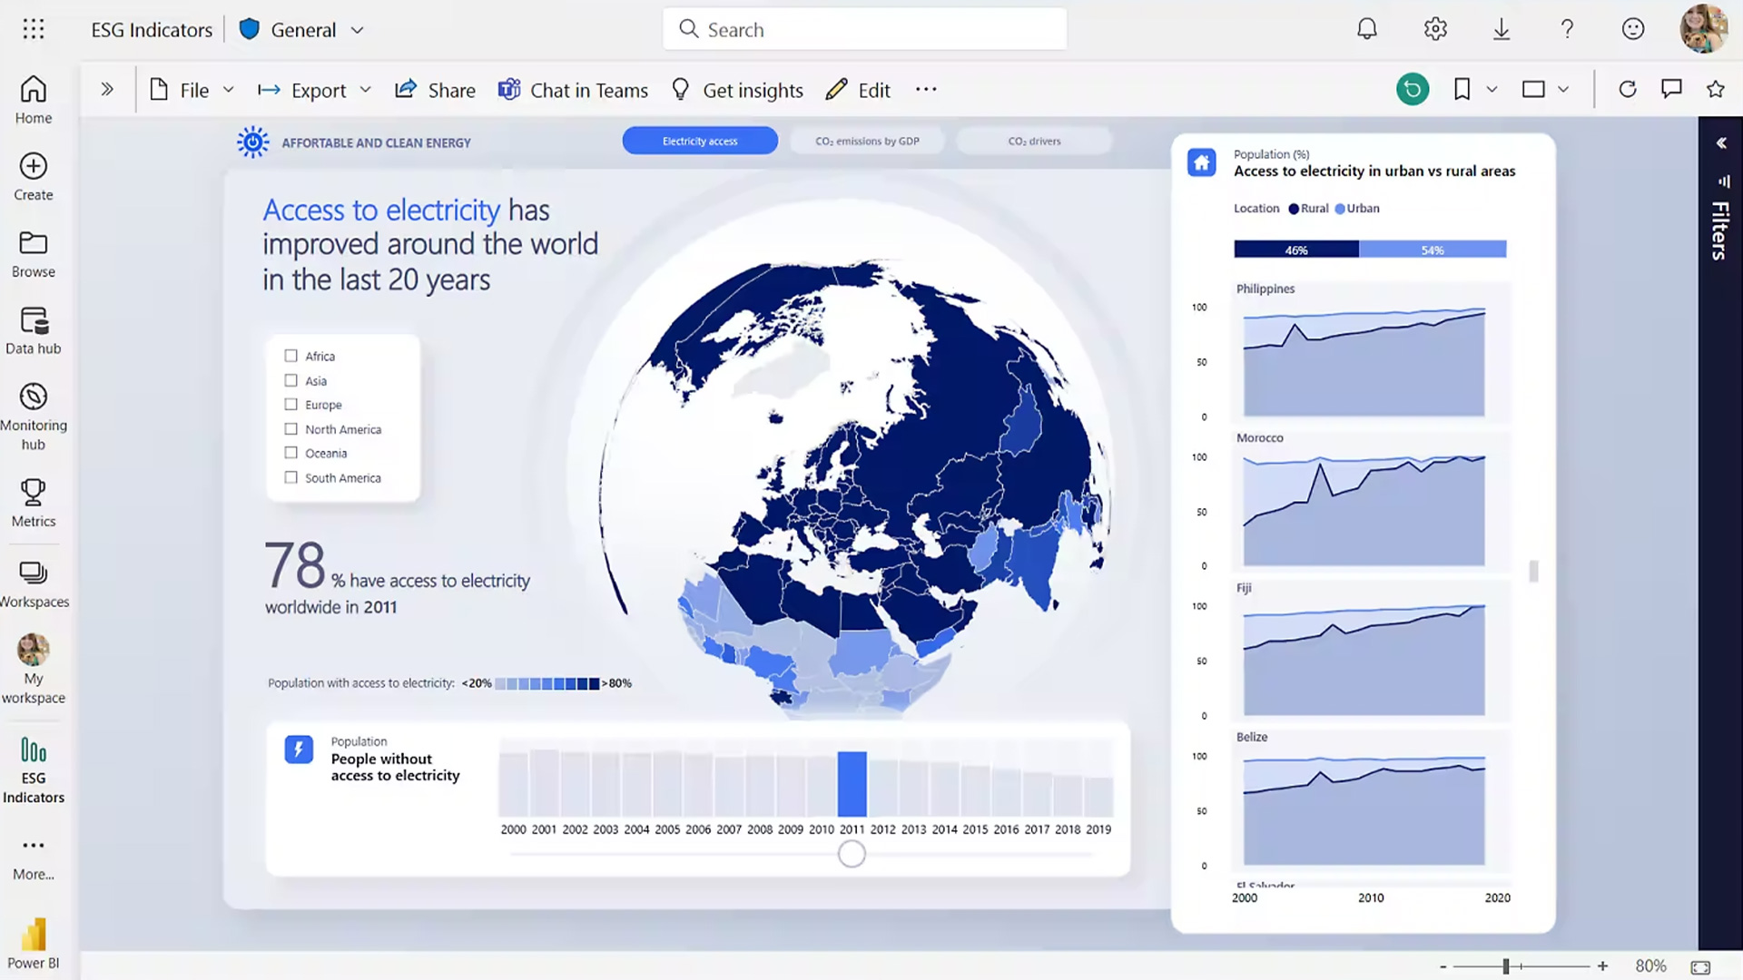Enable the Europe checkbox
Image resolution: width=1743 pixels, height=980 pixels.
pos(290,404)
